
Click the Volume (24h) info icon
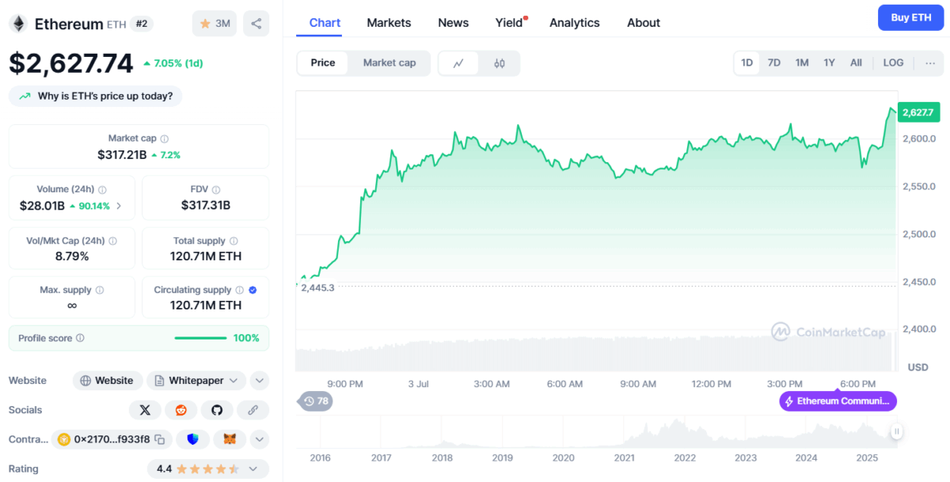point(103,190)
